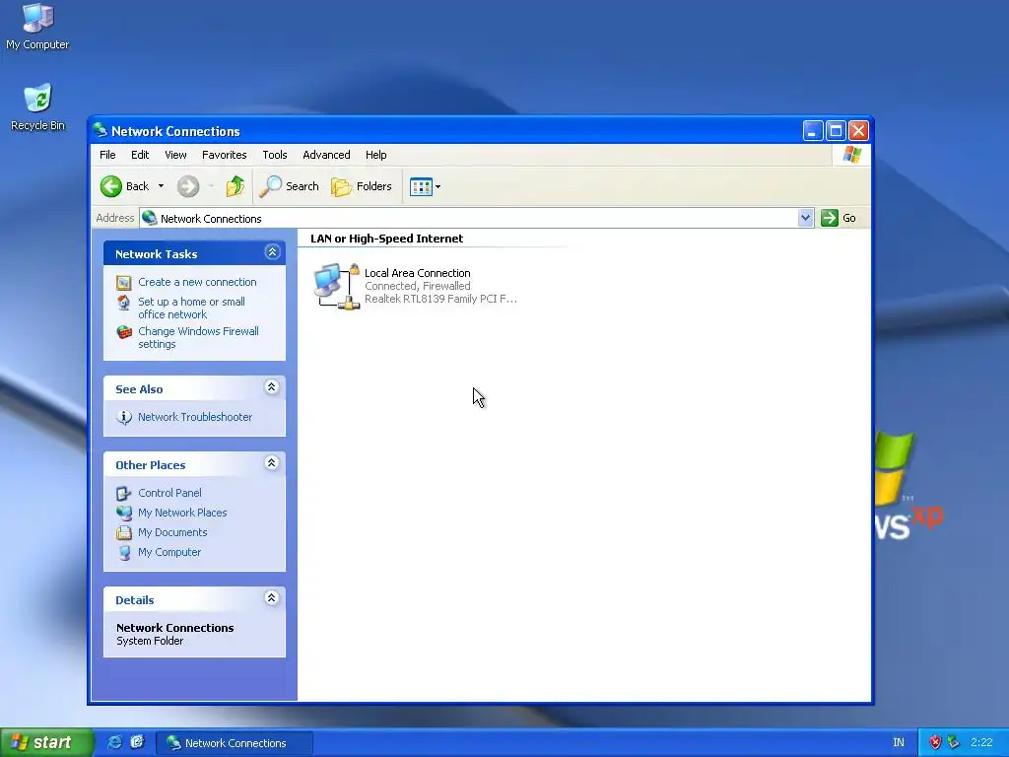Open the View menu

click(175, 155)
